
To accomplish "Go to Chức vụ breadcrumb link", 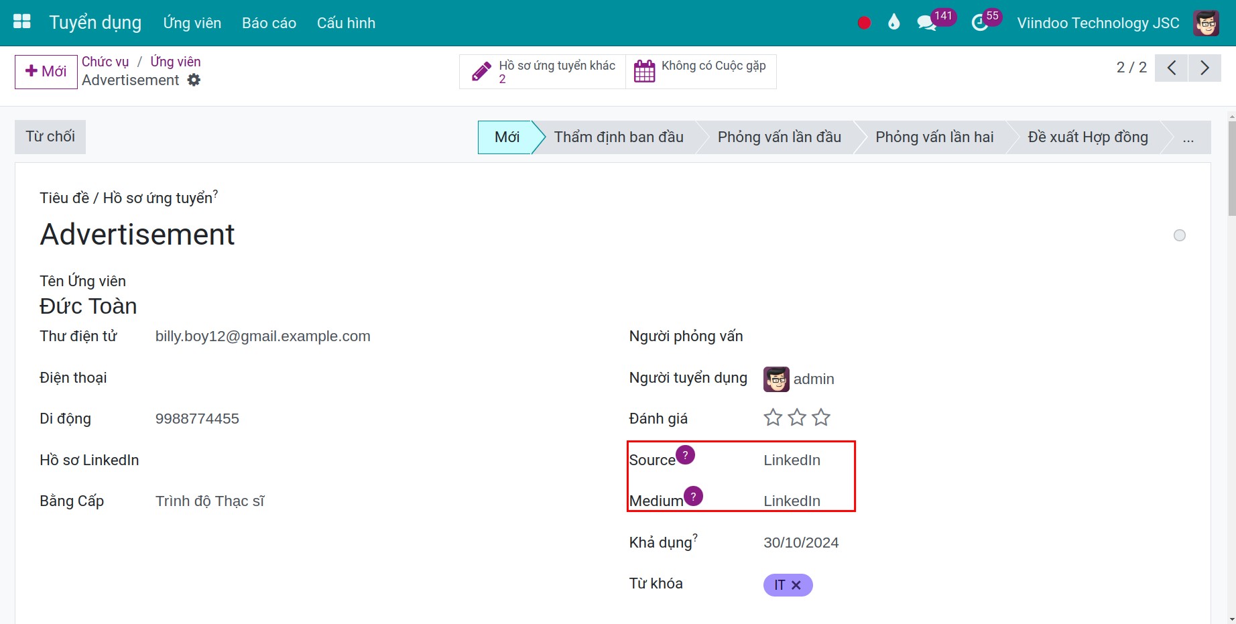I will click(105, 62).
